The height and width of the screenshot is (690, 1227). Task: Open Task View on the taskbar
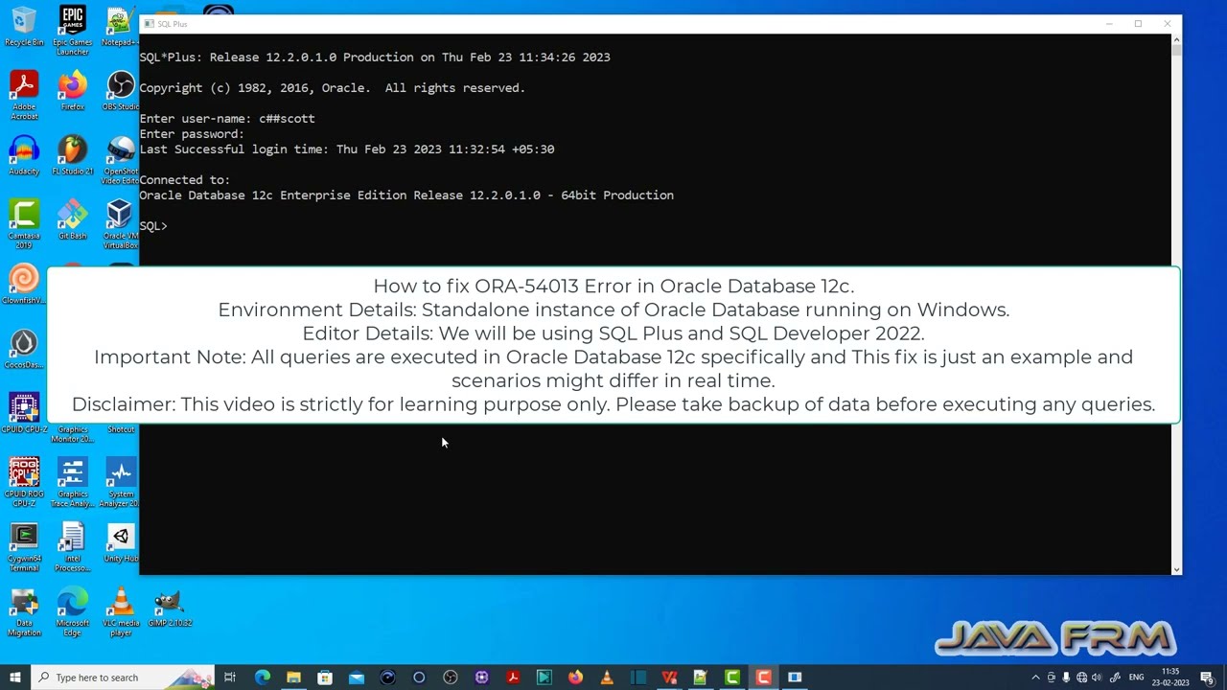pyautogui.click(x=230, y=678)
